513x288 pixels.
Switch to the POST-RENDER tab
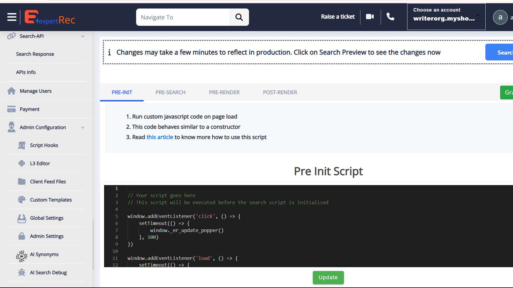point(280,92)
